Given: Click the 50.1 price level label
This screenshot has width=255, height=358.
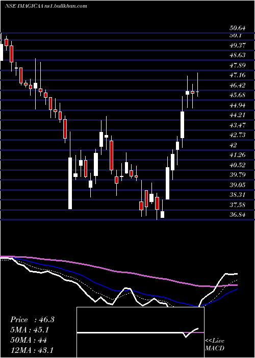Looking at the screenshot, I should 236,36.
